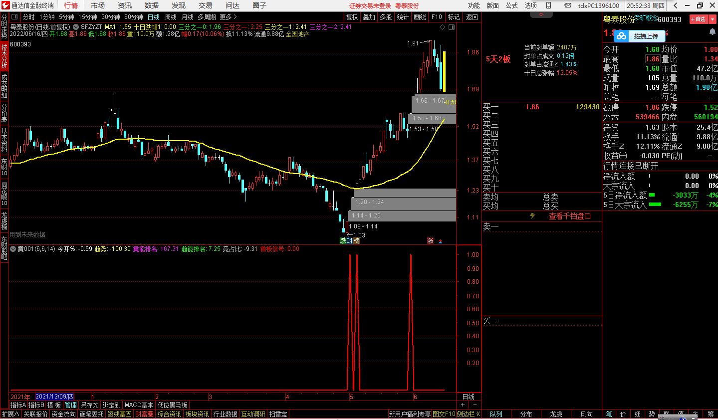718x420 pixels.
Task: Click the lightning icon beside 查看千档盘口
Action: (532, 216)
